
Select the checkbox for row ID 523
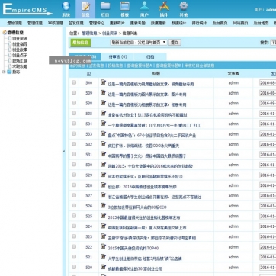(x=74, y=236)
